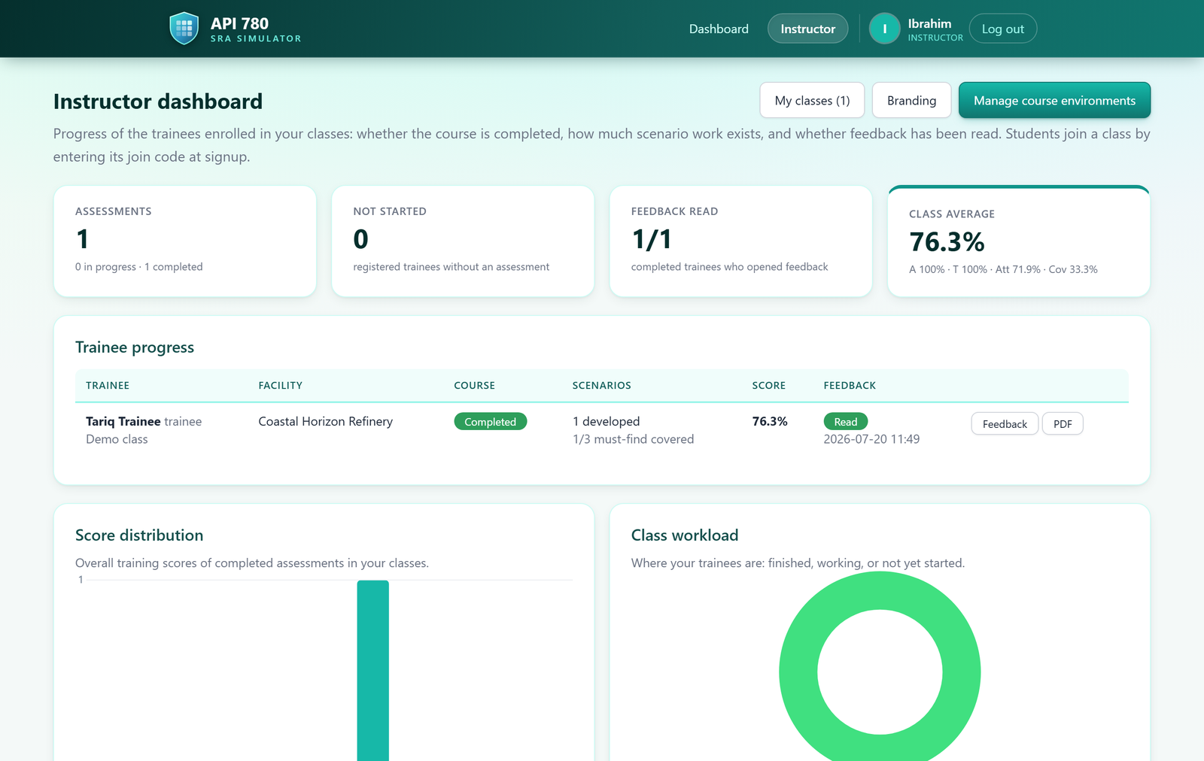Image resolution: width=1204 pixels, height=761 pixels.
Task: Click 'Ibrahim' user name in header
Action: coord(929,23)
